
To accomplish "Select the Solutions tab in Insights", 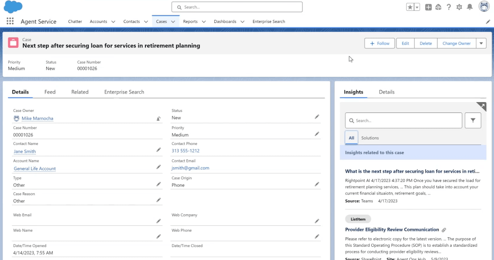I will [x=370, y=138].
